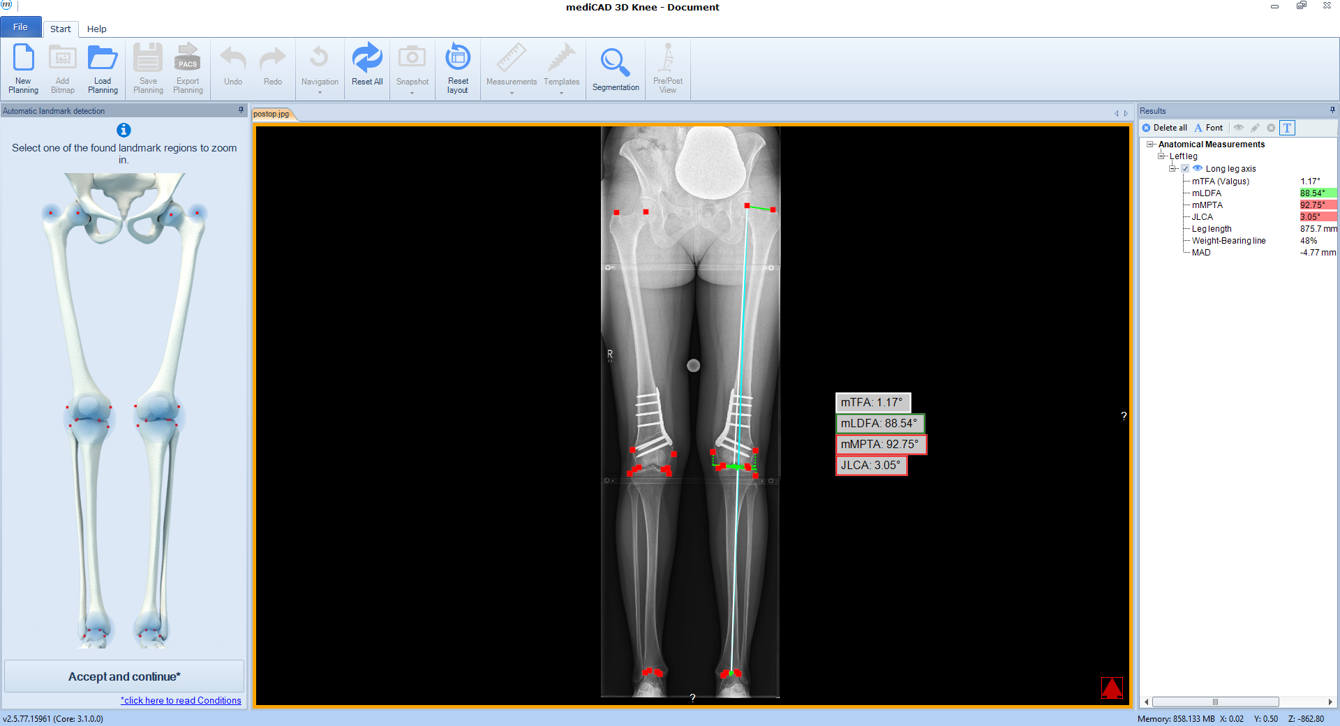The image size is (1340, 726).
Task: Pin the Automatic landmark detection panel
Action: point(241,110)
